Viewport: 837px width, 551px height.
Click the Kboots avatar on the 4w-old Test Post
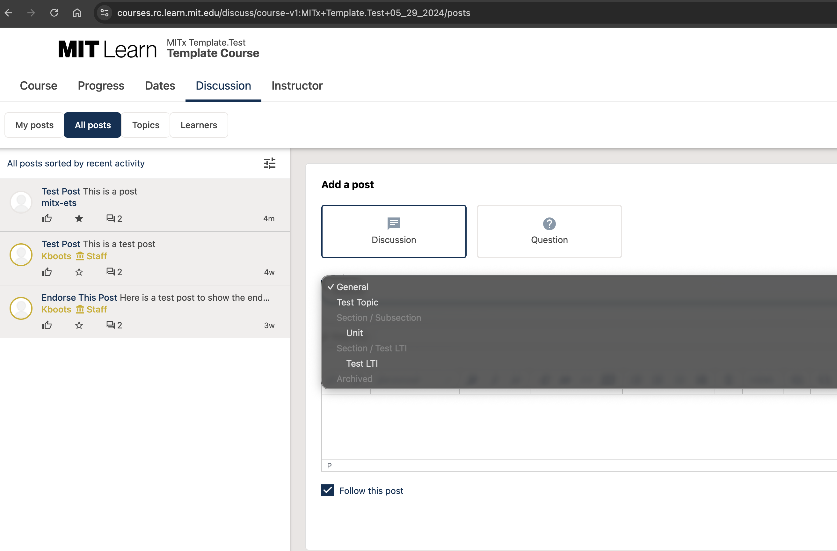click(21, 255)
